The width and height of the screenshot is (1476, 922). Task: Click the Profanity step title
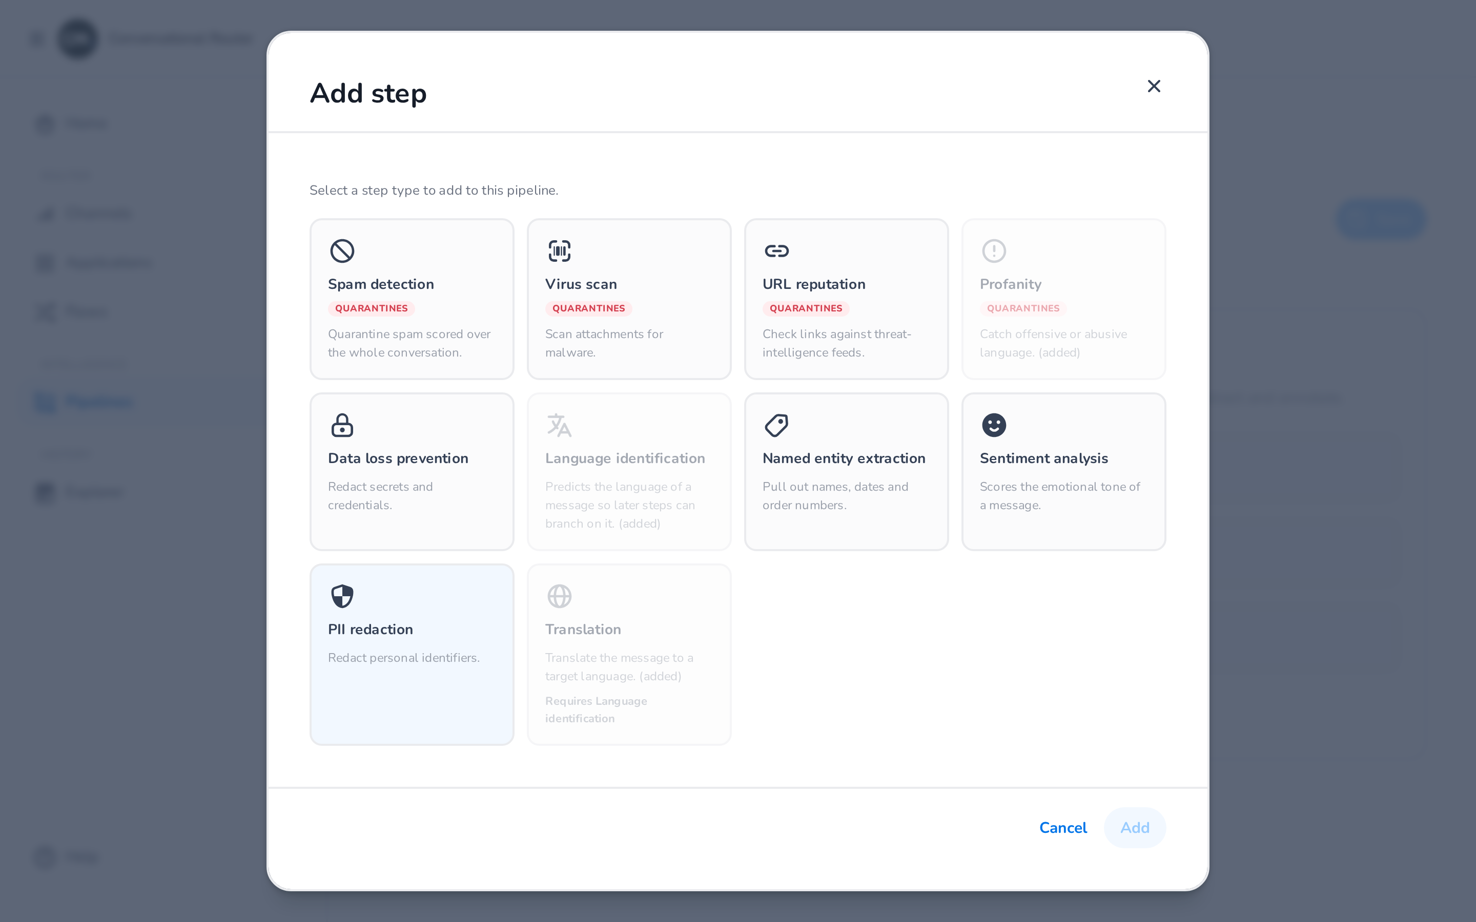(x=1010, y=284)
